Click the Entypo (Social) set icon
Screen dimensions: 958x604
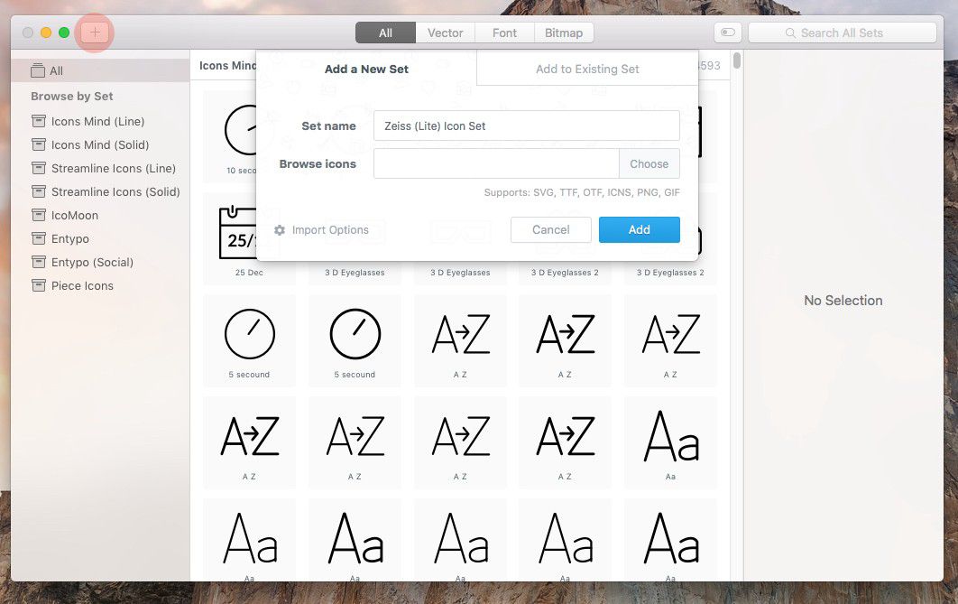click(38, 262)
